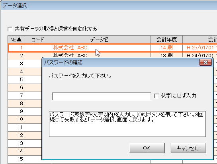The width and height of the screenshot is (217, 164).
Task: Sort the list by the No column header
Action: pos(16,39)
